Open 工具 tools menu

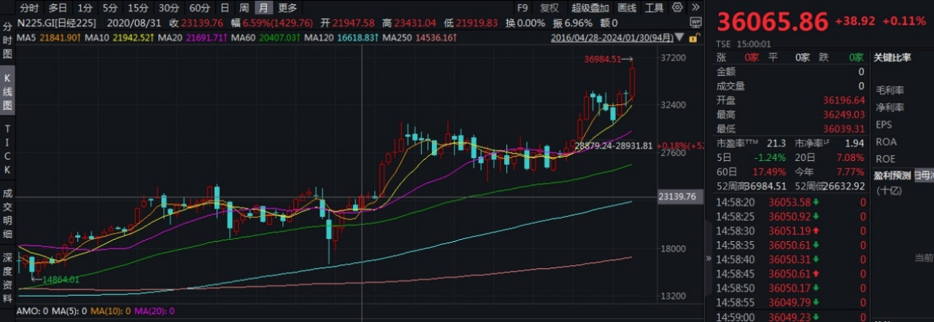click(x=655, y=8)
